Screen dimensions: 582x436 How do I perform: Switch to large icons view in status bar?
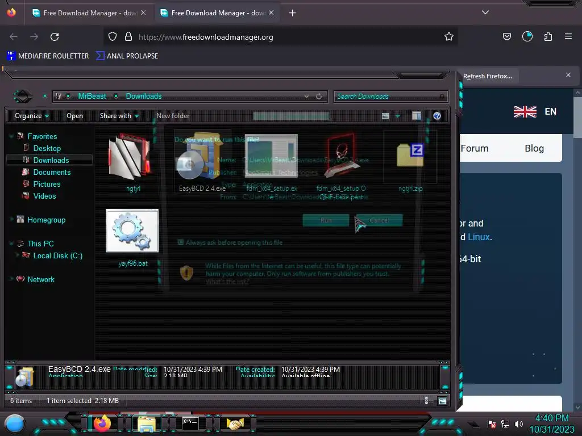point(442,401)
